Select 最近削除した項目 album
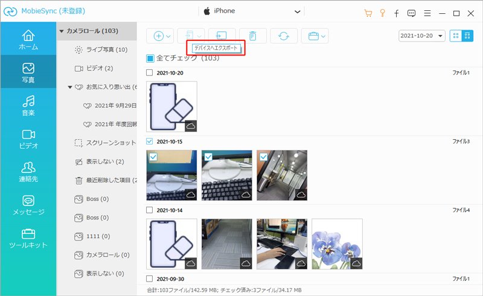This screenshot has height=296, width=483. point(105,180)
